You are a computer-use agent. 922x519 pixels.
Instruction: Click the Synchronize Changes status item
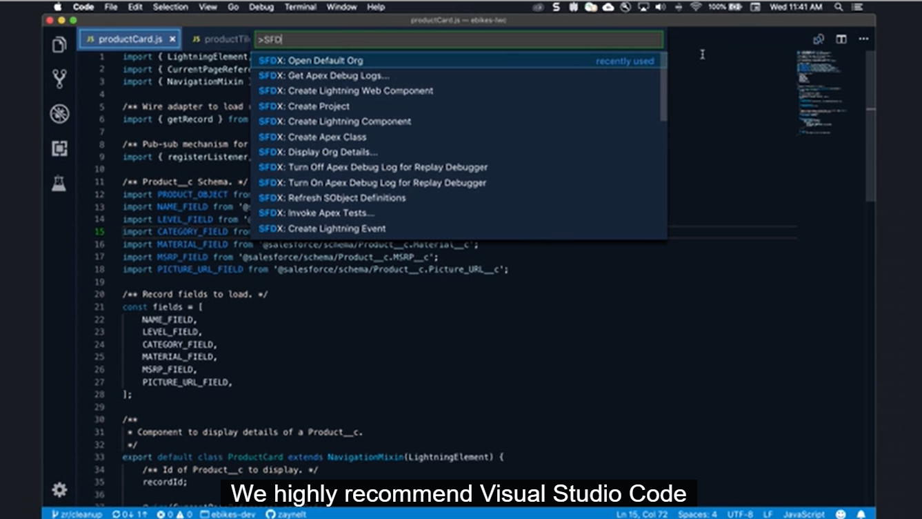pyautogui.click(x=130, y=513)
